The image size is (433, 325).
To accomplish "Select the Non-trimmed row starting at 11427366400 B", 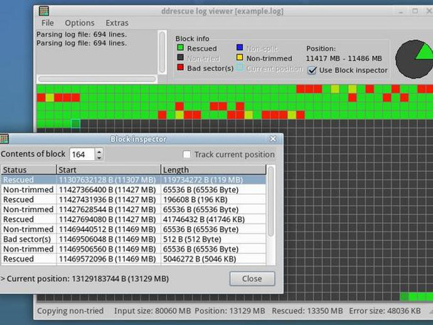I will click(x=134, y=189).
